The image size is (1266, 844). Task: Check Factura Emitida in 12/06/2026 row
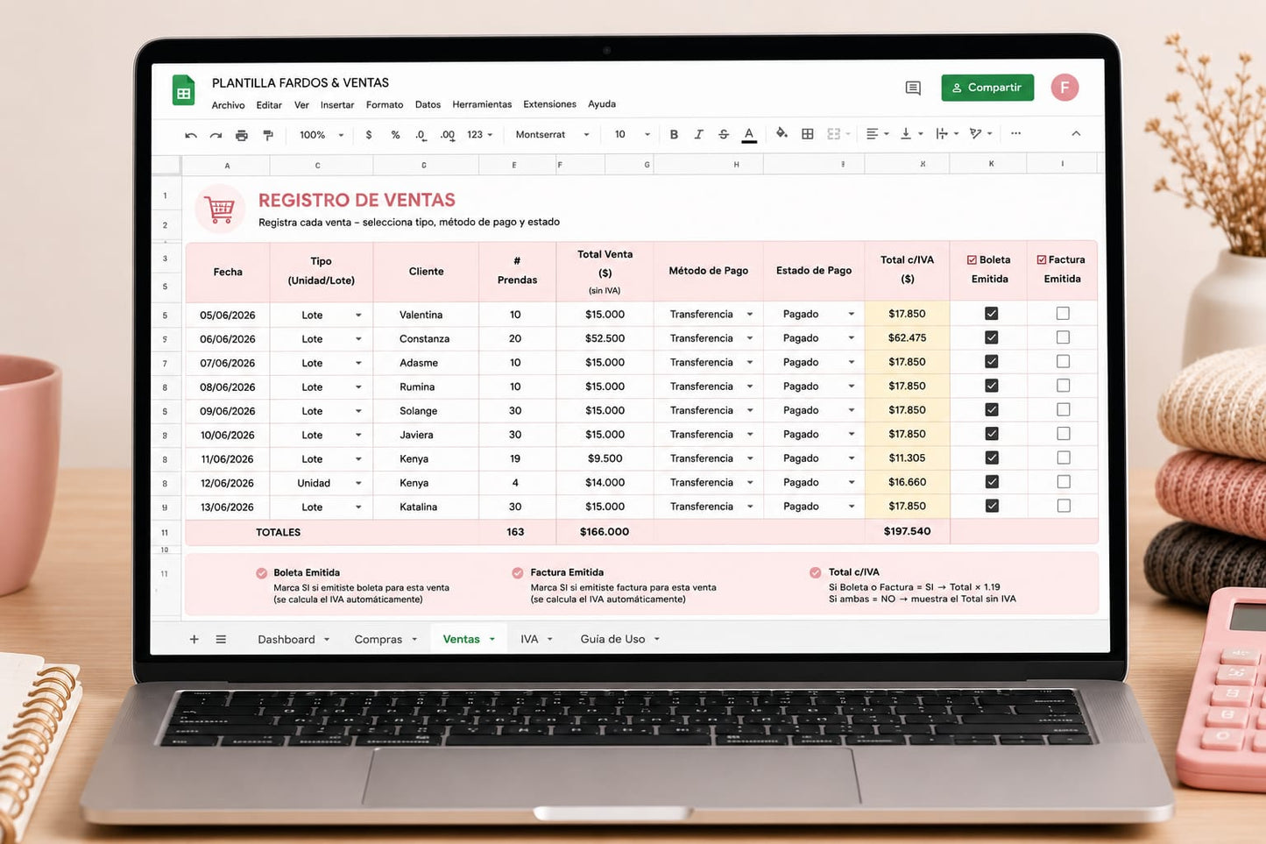pyautogui.click(x=1063, y=481)
